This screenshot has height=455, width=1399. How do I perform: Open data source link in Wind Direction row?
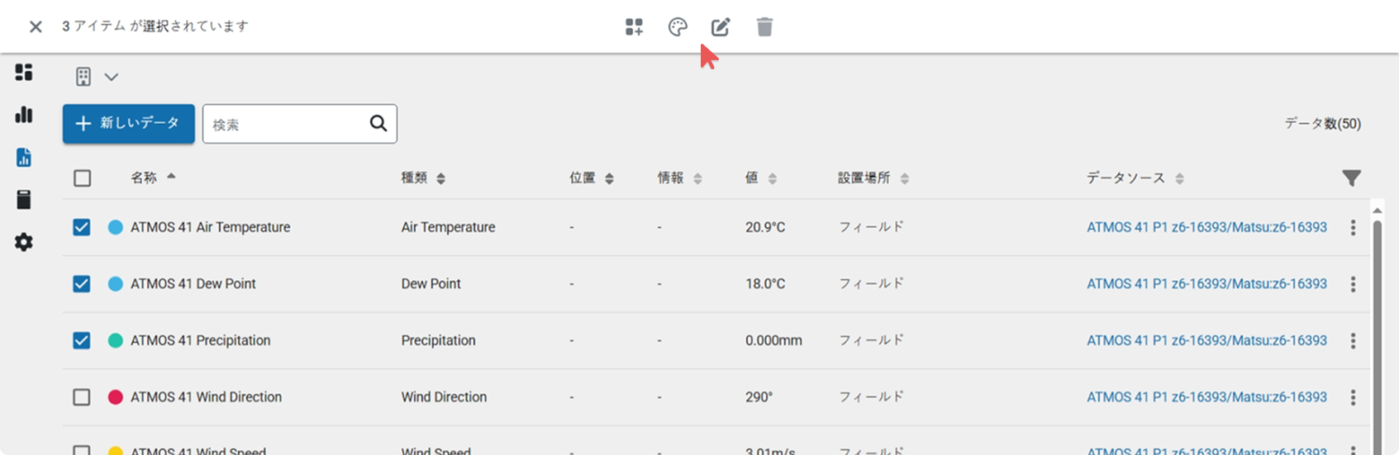click(x=1206, y=397)
